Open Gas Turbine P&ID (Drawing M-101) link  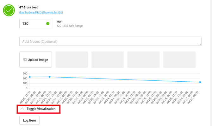pos(41,12)
